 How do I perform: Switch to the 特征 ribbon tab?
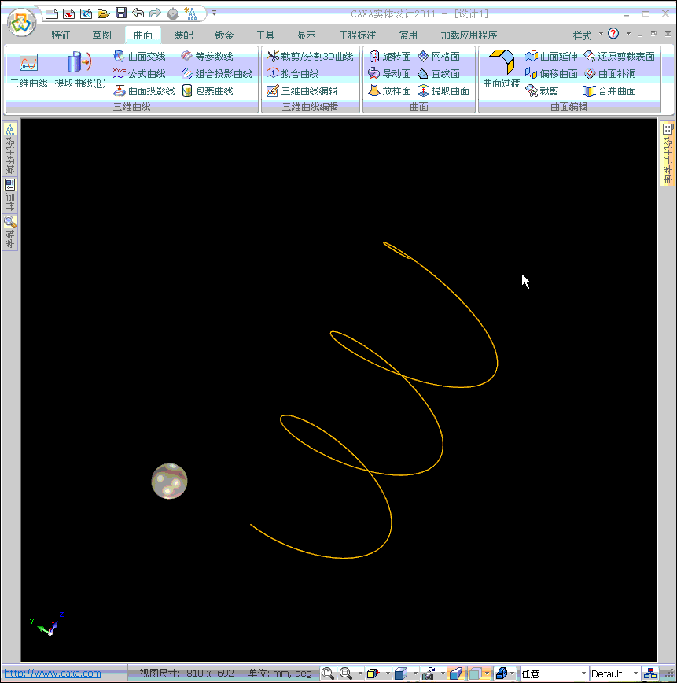(61, 35)
